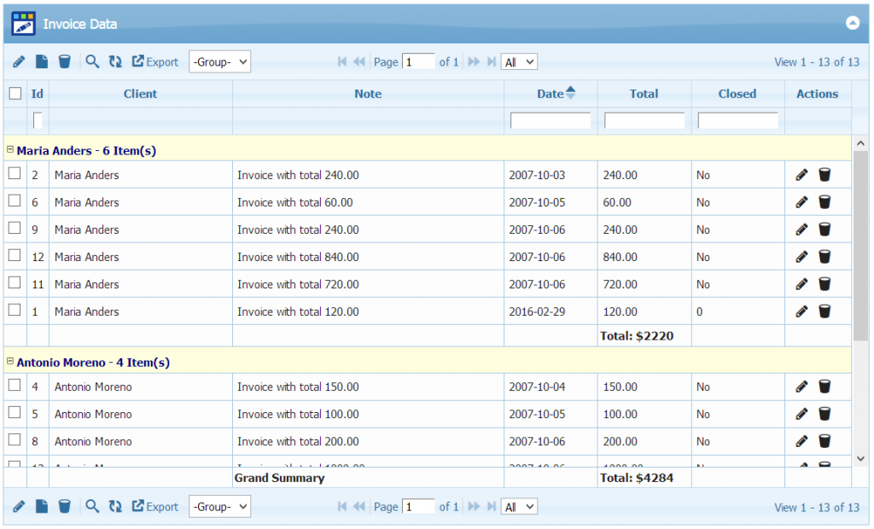Click the Date column filter input field
Viewport: 874px width, 529px height.
[551, 121]
